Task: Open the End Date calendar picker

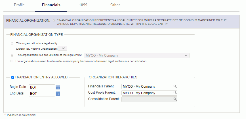Action: (x=58, y=94)
